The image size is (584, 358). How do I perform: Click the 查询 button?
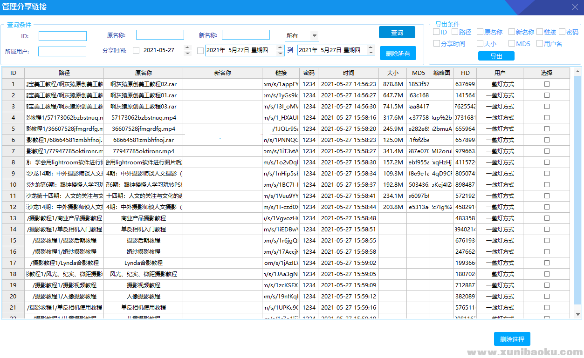[397, 33]
